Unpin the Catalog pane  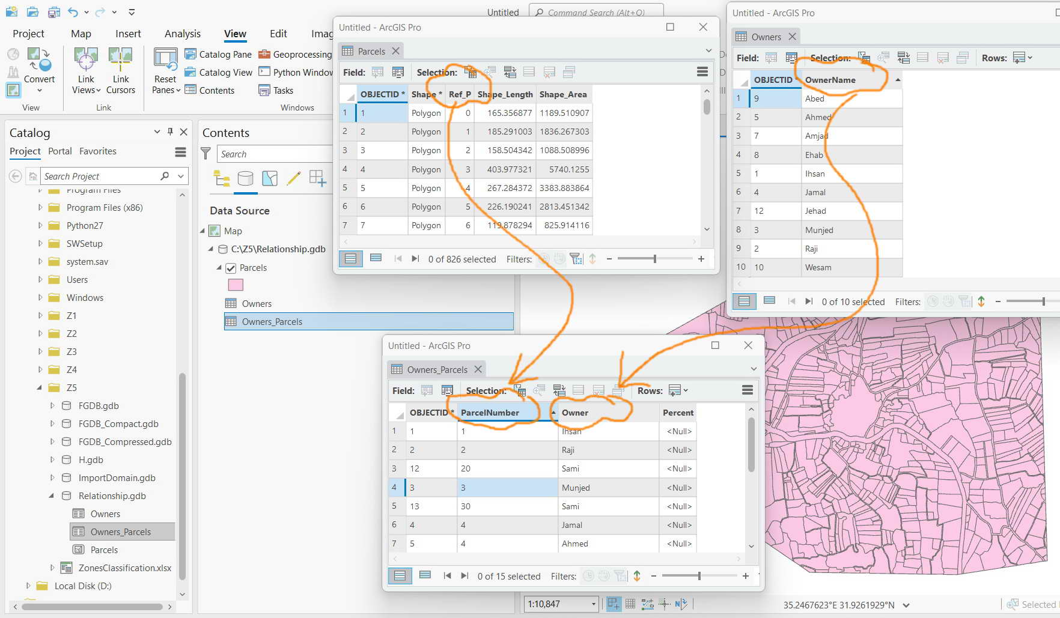click(170, 132)
